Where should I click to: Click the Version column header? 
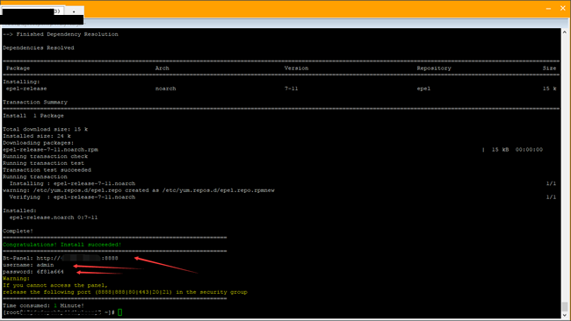pyautogui.click(x=296, y=68)
